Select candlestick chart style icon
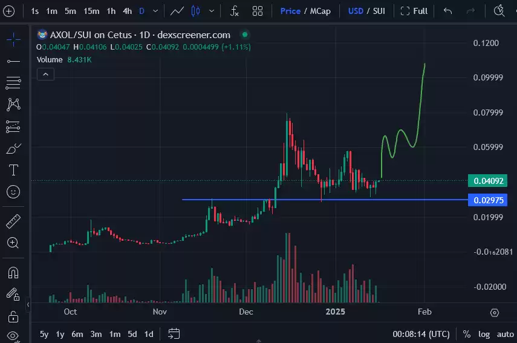The width and height of the screenshot is (517, 343). tap(195, 11)
